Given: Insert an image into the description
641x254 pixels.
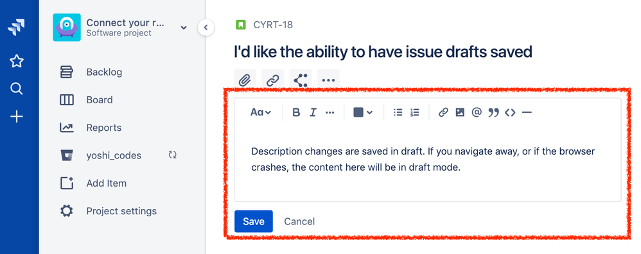Looking at the screenshot, I should [x=460, y=112].
